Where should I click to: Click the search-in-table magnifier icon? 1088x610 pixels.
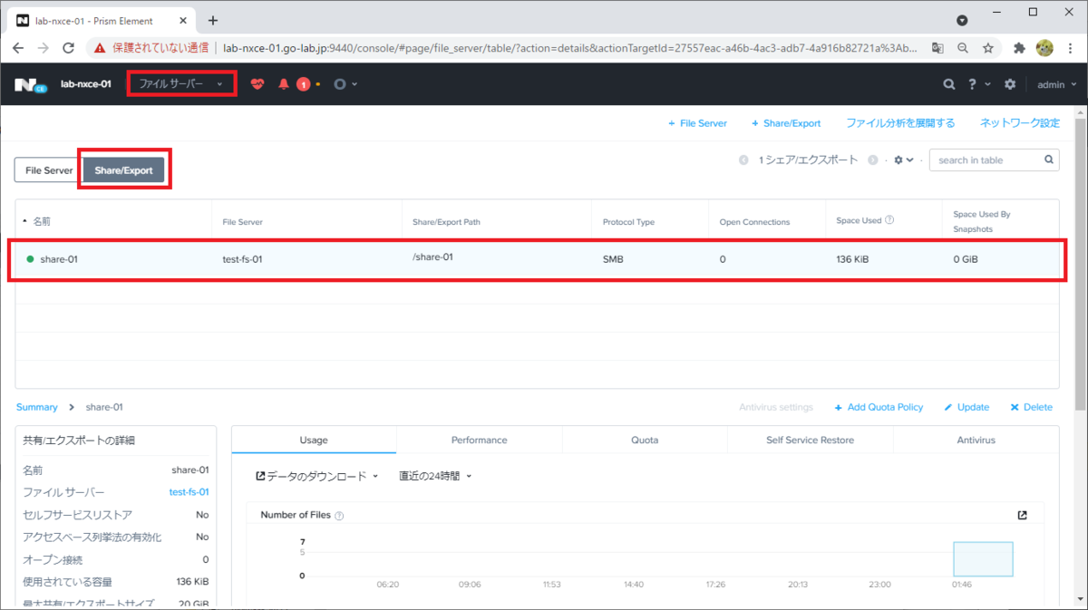(x=1048, y=160)
